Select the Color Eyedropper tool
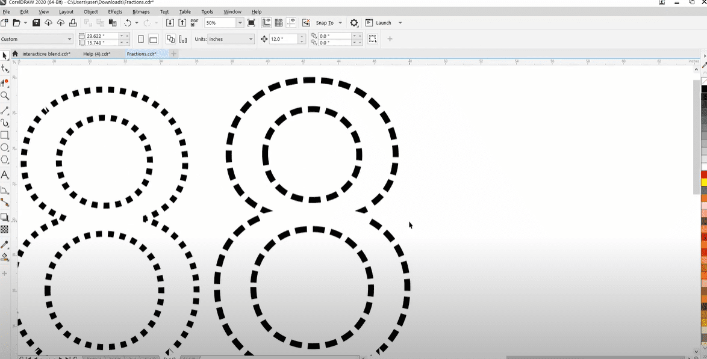 4,245
